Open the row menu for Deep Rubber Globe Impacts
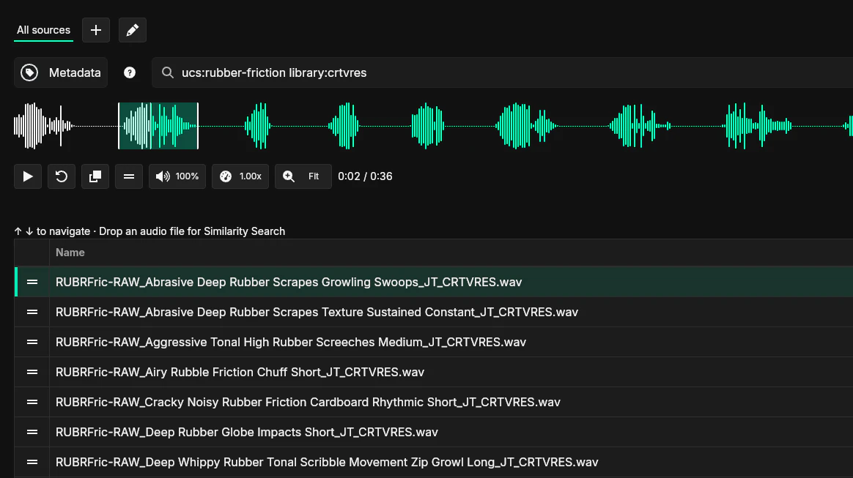Screen dimensions: 853x478 (x=31, y=432)
